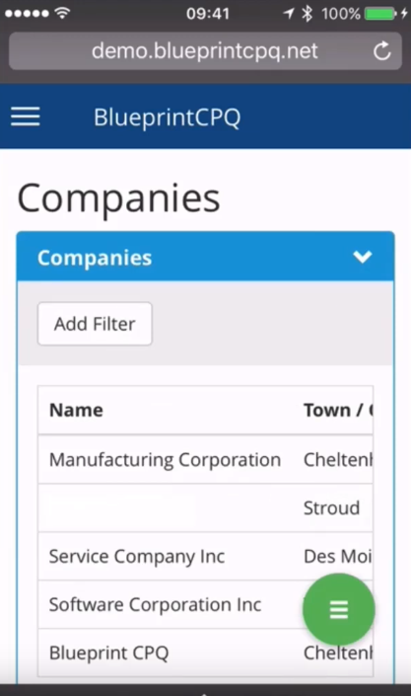Tap the battery indicator icon

380,14
